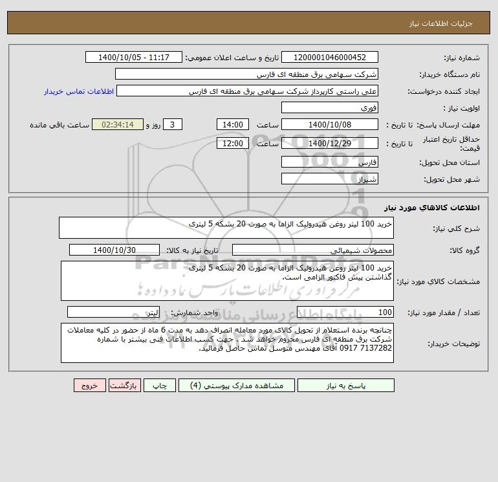
Task: Click 'توضیحات خریدار:' label
Action: click(454, 344)
